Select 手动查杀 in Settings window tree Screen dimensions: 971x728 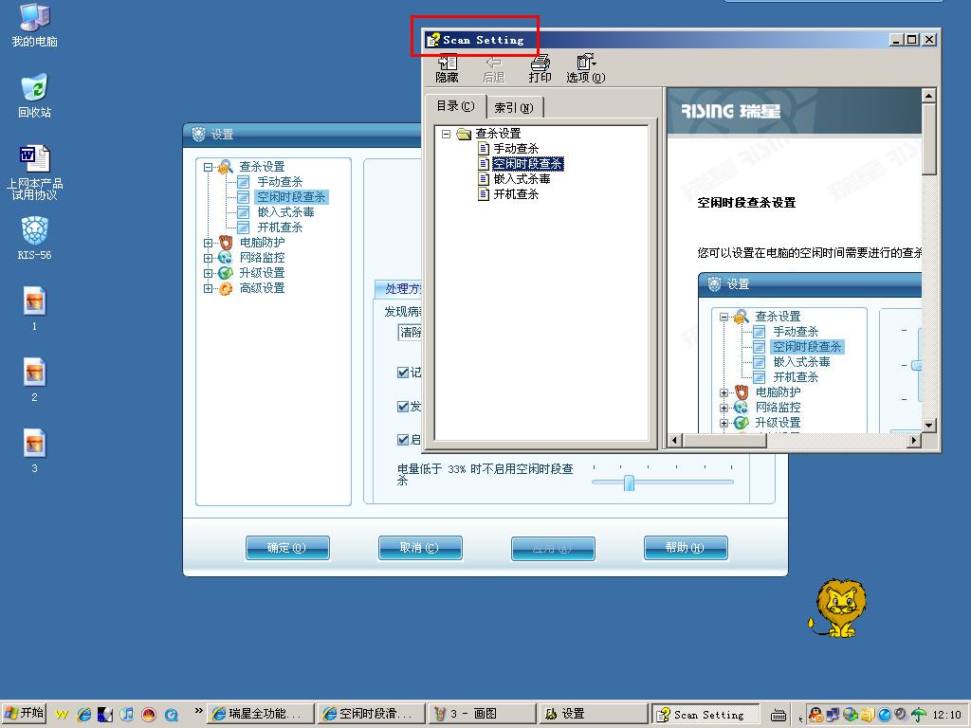pyautogui.click(x=280, y=182)
